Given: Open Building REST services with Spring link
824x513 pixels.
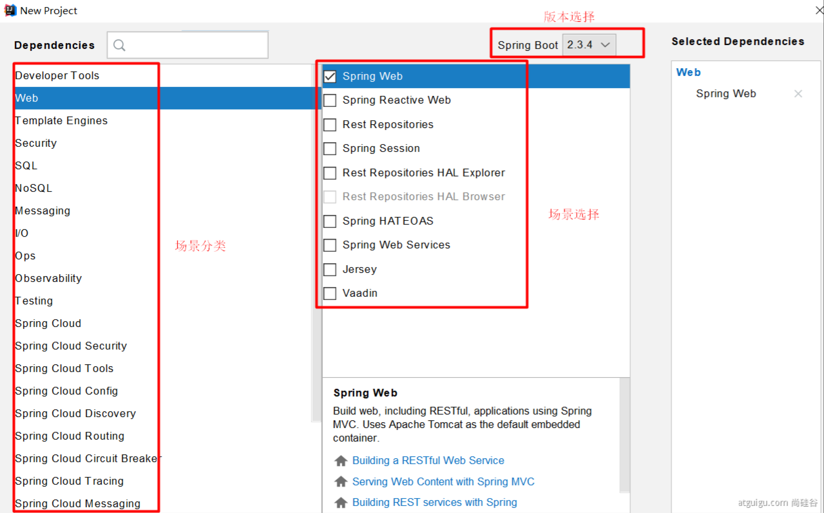Looking at the screenshot, I should tap(435, 503).
